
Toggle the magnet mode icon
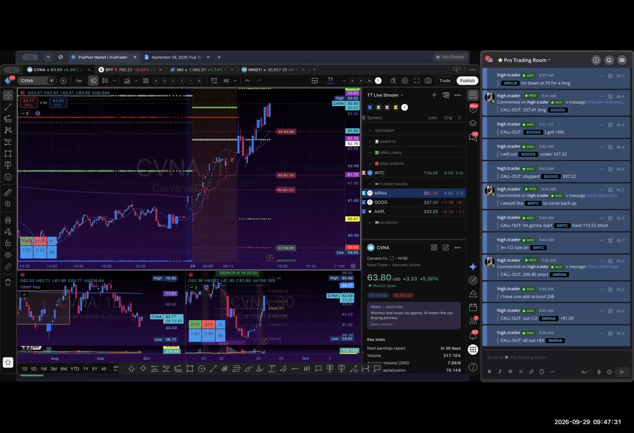(x=8, y=220)
